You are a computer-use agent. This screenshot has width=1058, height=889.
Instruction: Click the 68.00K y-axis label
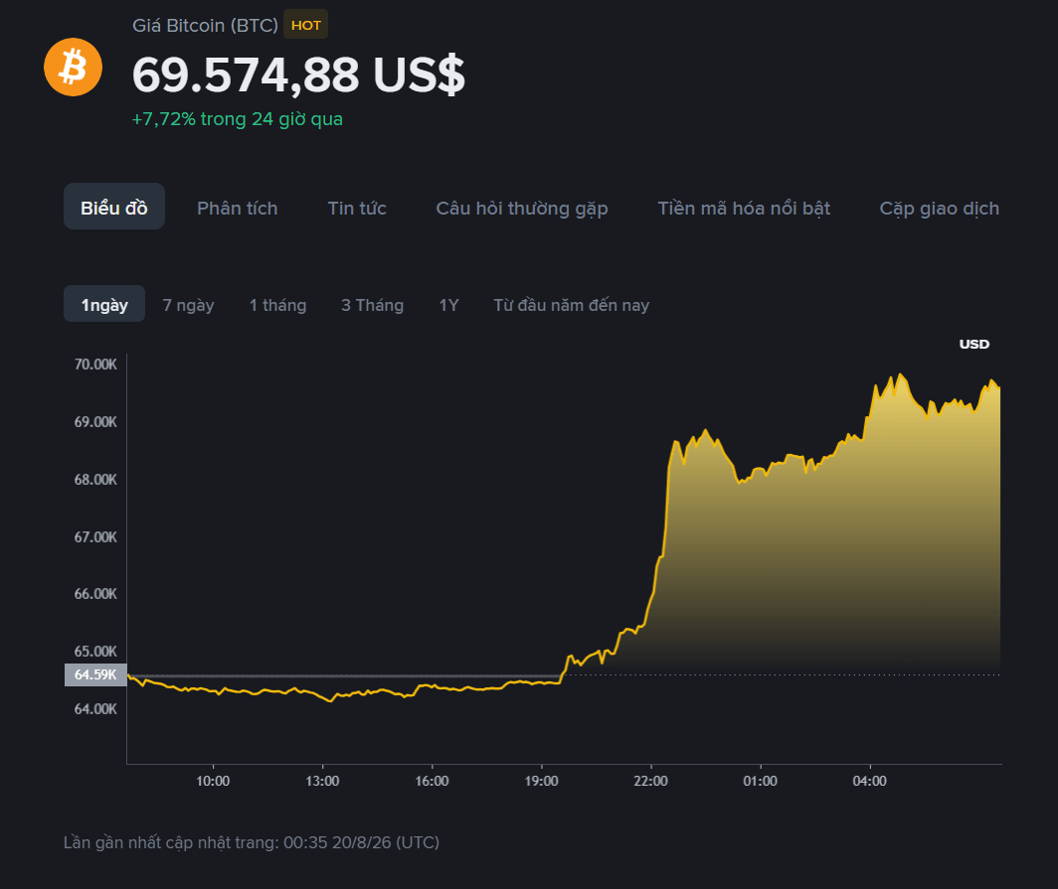[95, 480]
